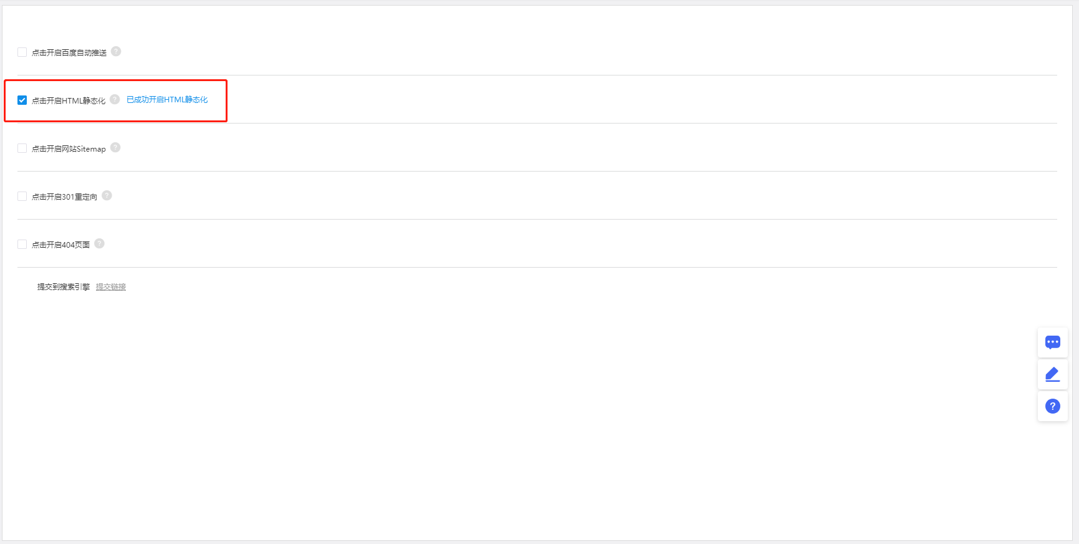Click the 点击开启404页面 label text

tap(60, 245)
